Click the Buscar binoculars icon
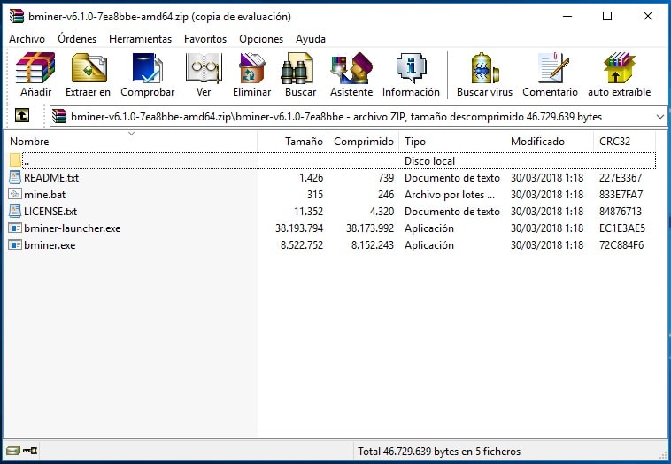 (x=297, y=68)
